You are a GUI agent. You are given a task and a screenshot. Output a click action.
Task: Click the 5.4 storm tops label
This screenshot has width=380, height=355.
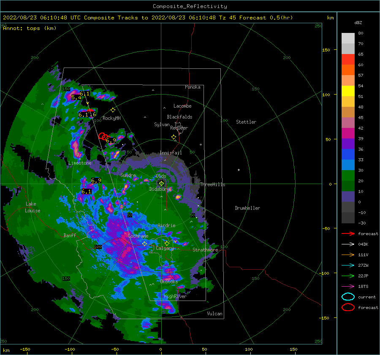pos(76,98)
